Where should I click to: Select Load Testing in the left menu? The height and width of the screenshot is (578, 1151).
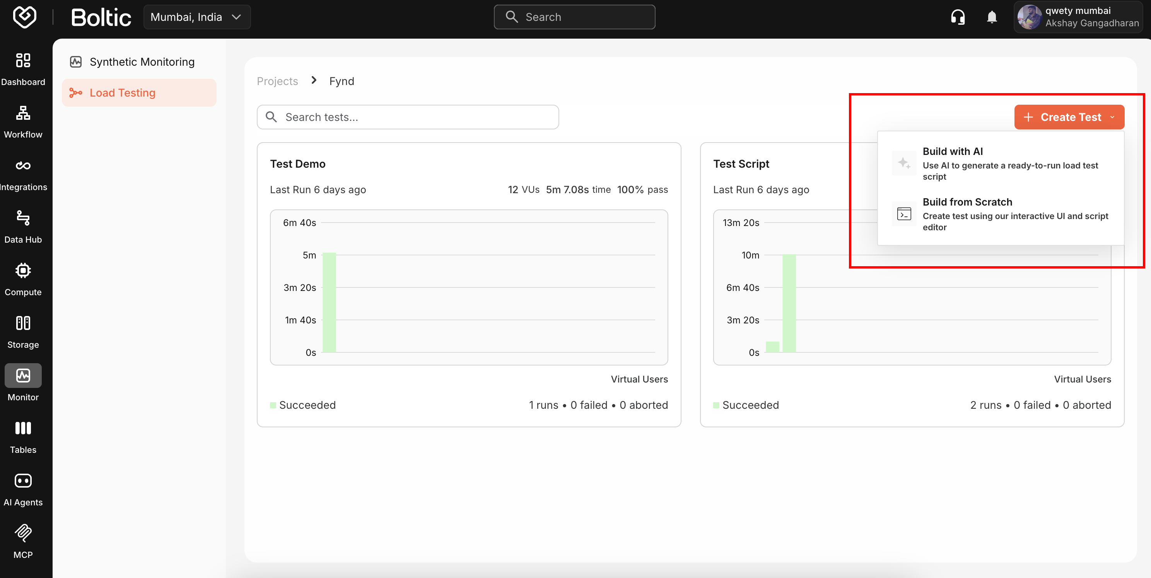pyautogui.click(x=122, y=92)
